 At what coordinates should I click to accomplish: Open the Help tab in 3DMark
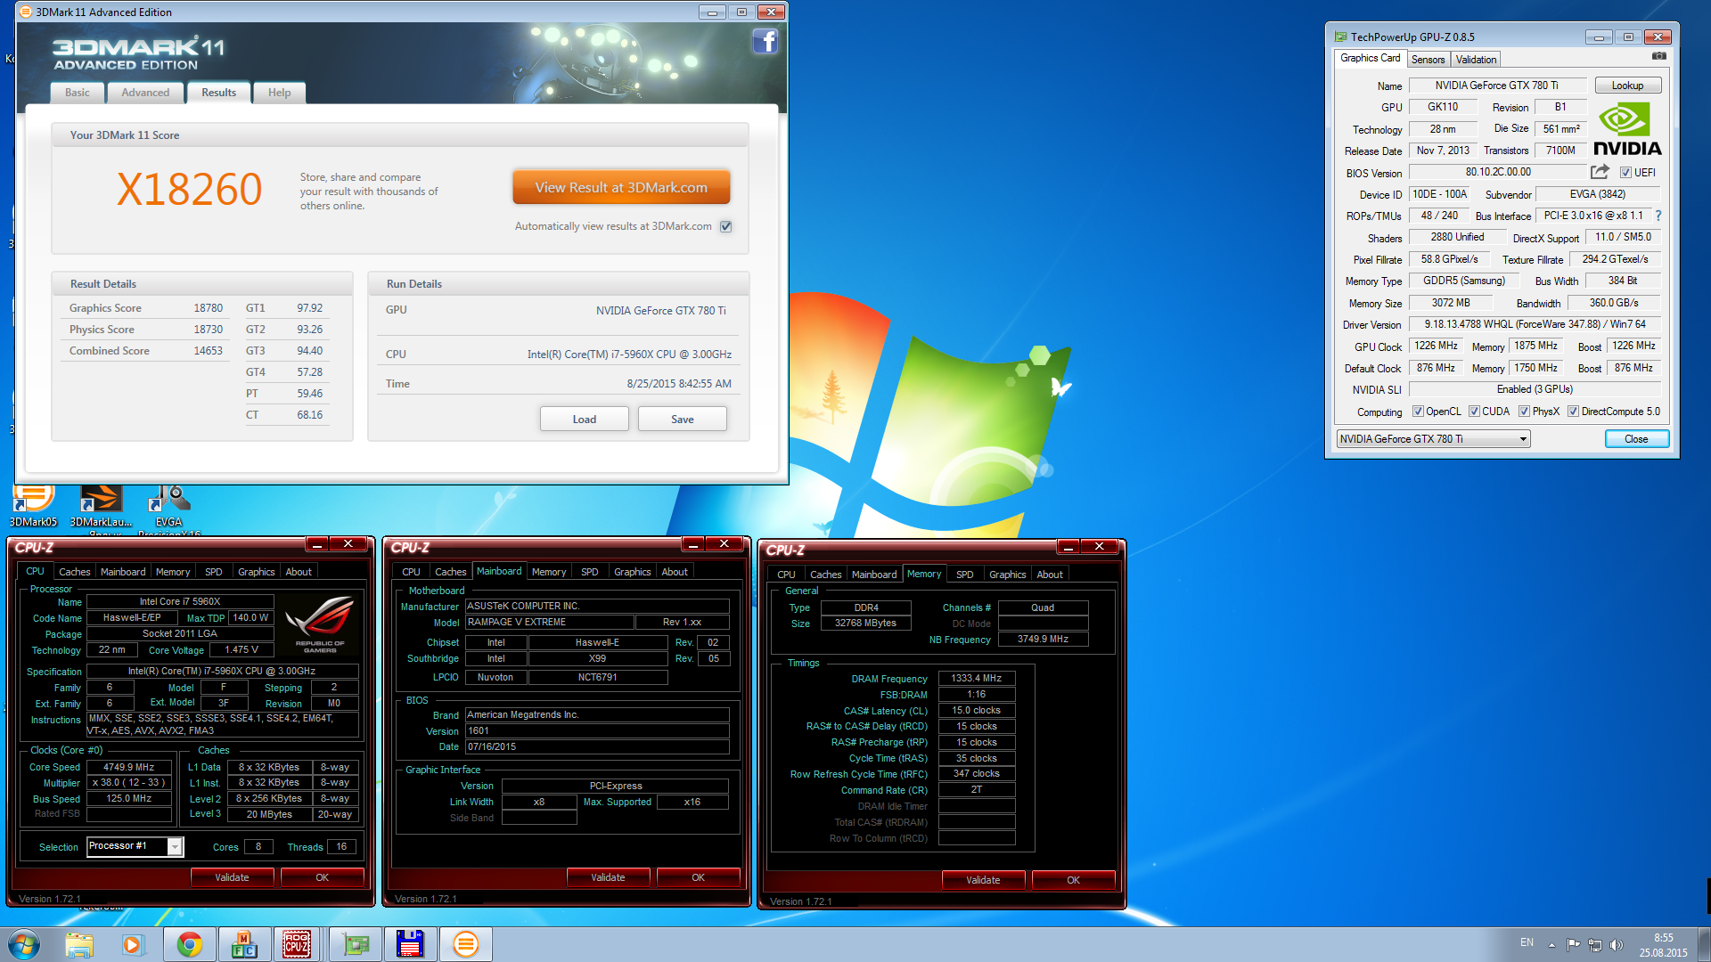tap(279, 93)
